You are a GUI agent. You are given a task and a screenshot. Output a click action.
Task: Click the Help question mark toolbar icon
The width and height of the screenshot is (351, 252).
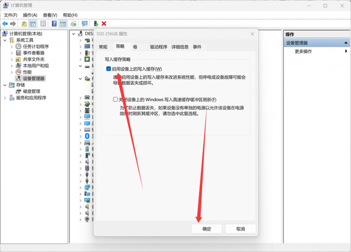54,24
